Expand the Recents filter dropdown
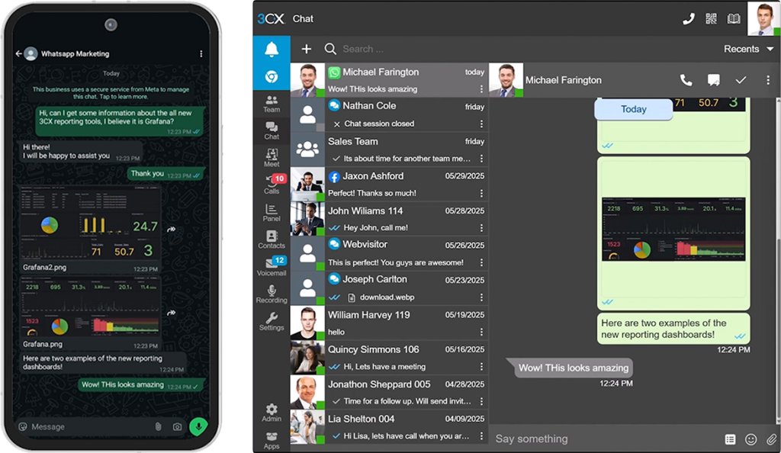This screenshot has height=453, width=781. click(x=750, y=49)
